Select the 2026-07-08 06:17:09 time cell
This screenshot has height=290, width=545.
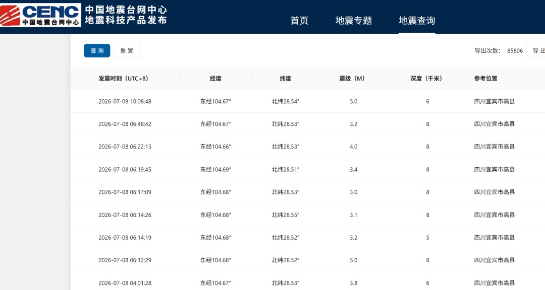point(125,192)
